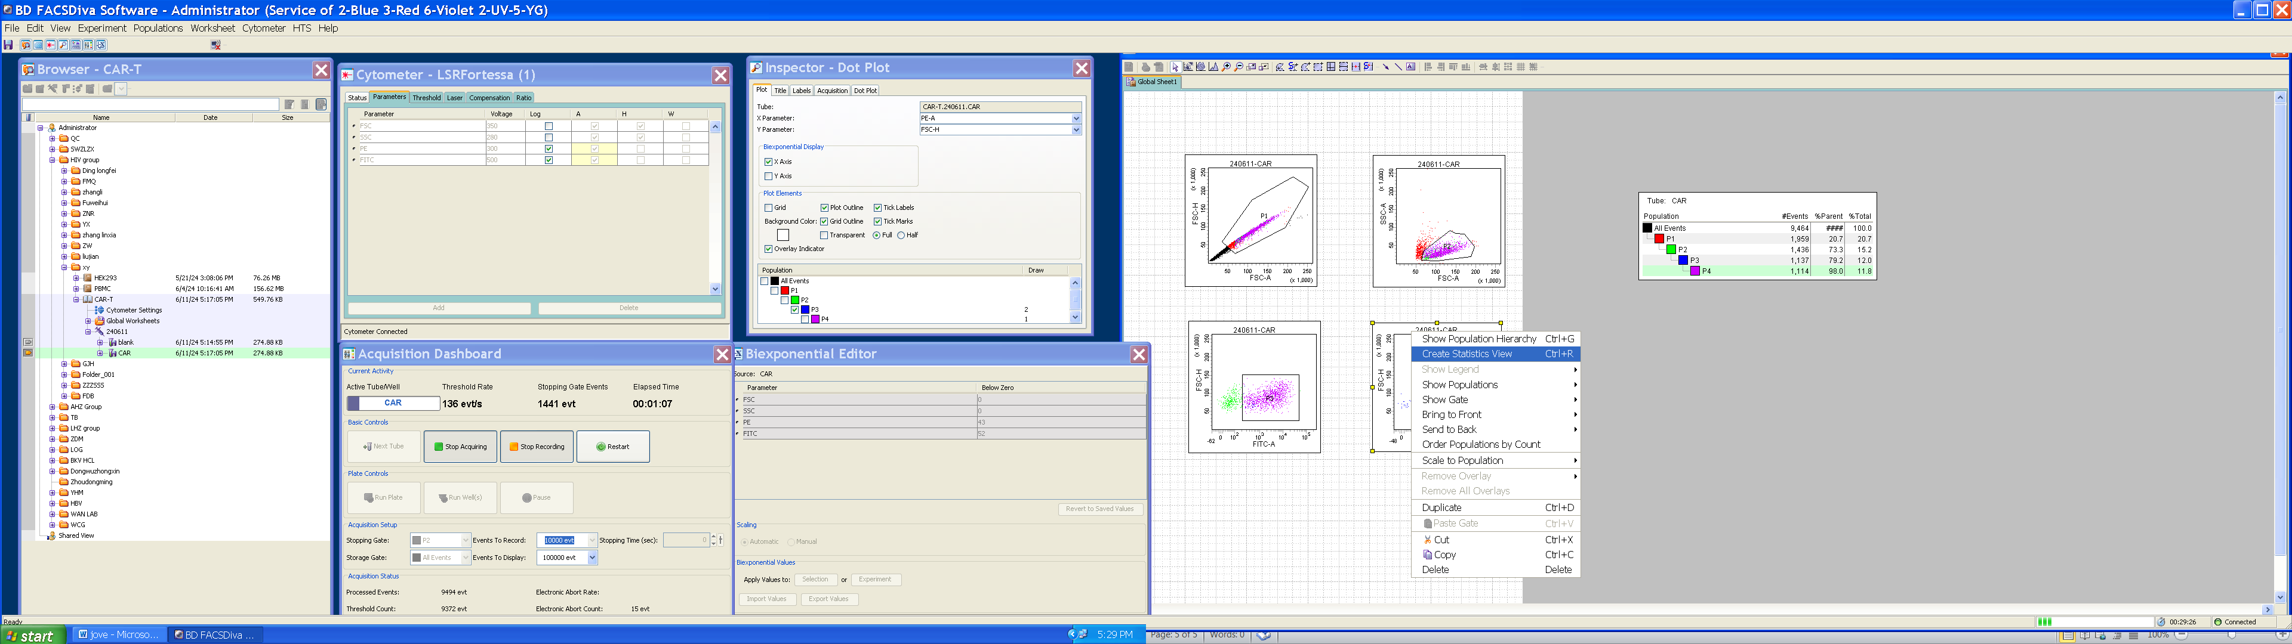The height and width of the screenshot is (644, 2292).
Task: Choose the rectangle gate tool
Action: coord(1318,67)
